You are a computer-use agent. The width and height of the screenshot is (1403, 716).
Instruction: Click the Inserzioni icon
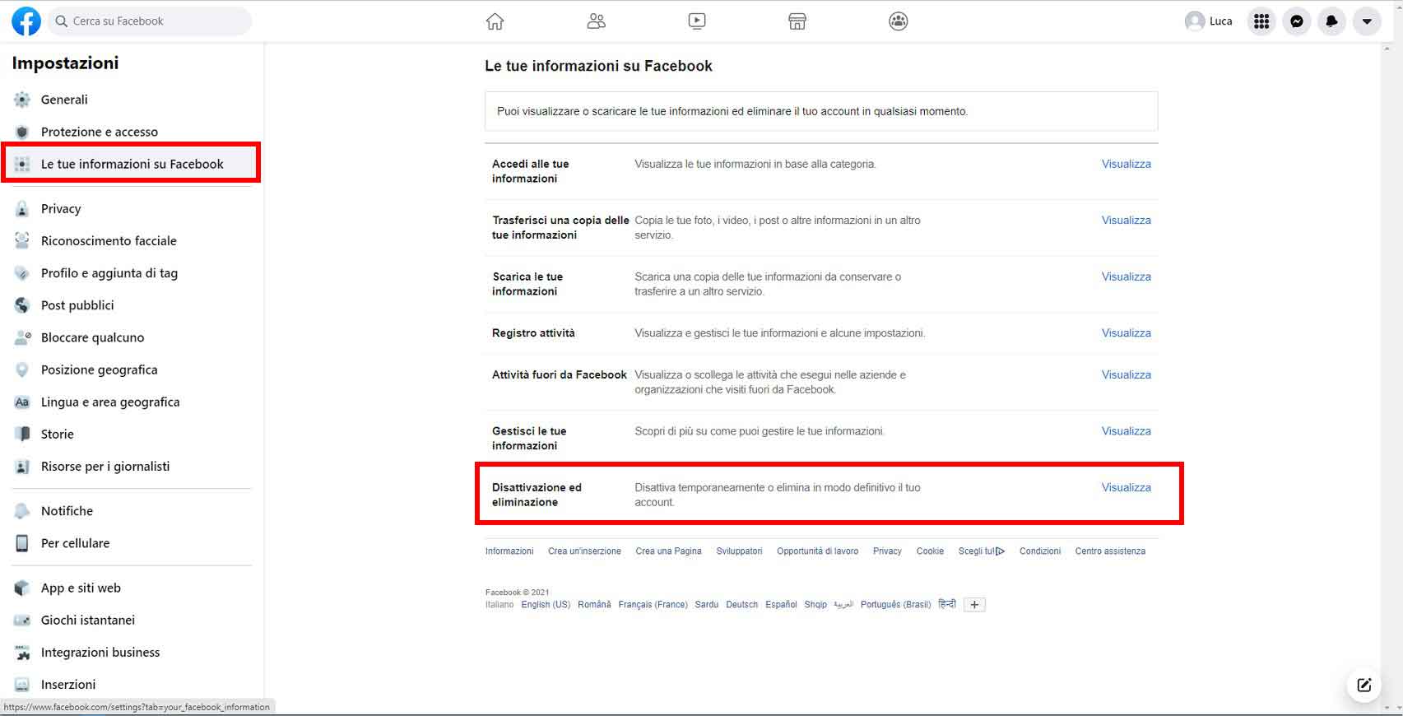pyautogui.click(x=22, y=685)
